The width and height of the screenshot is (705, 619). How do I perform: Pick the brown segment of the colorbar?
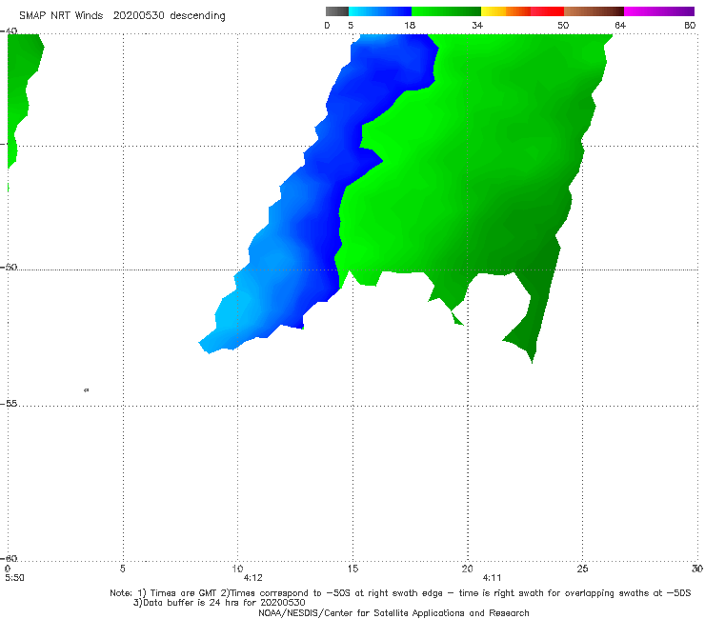click(x=594, y=11)
